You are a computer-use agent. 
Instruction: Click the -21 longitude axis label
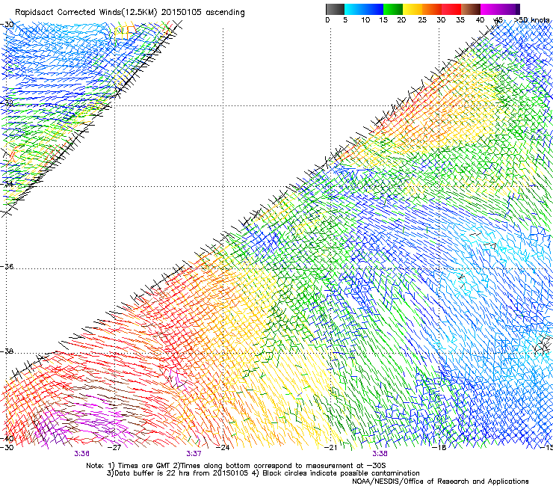(x=331, y=448)
